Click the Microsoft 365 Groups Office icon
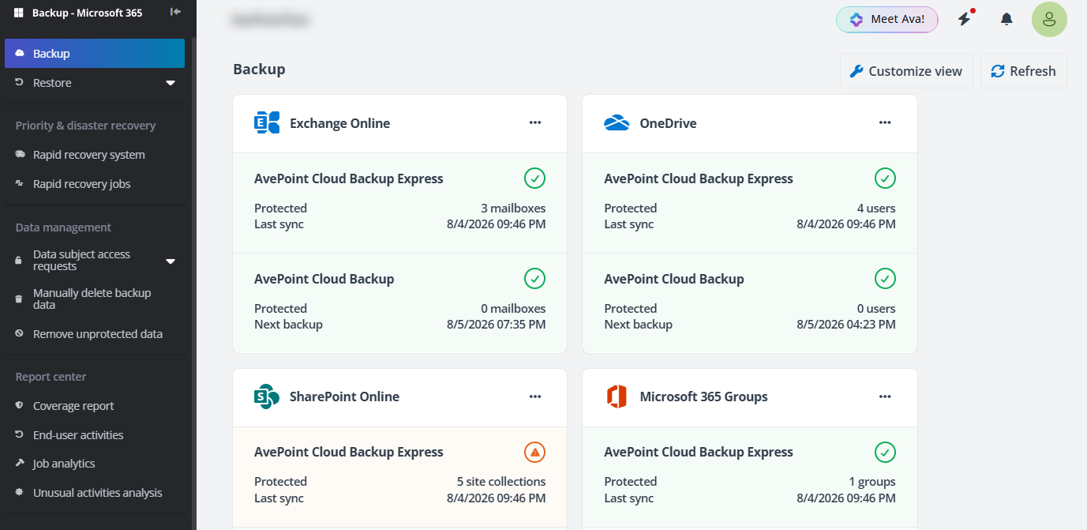This screenshot has width=1087, height=530. [617, 397]
